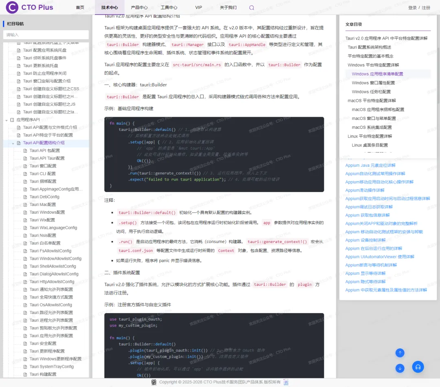Image resolution: width=440 pixels, height=387 pixels.
Task: Click the folder icon next to 应用程序API
Action: 12,119
